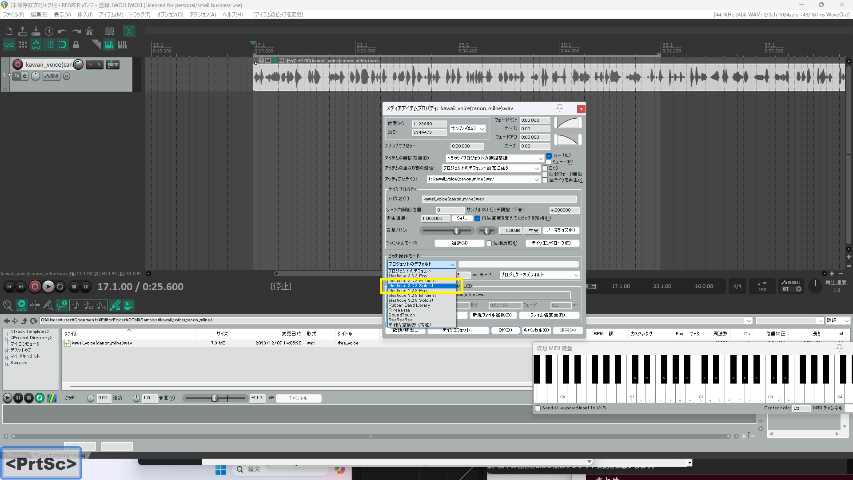This screenshot has height=480, width=853.
Task: Open Project Settings info icon
Action: point(49,31)
